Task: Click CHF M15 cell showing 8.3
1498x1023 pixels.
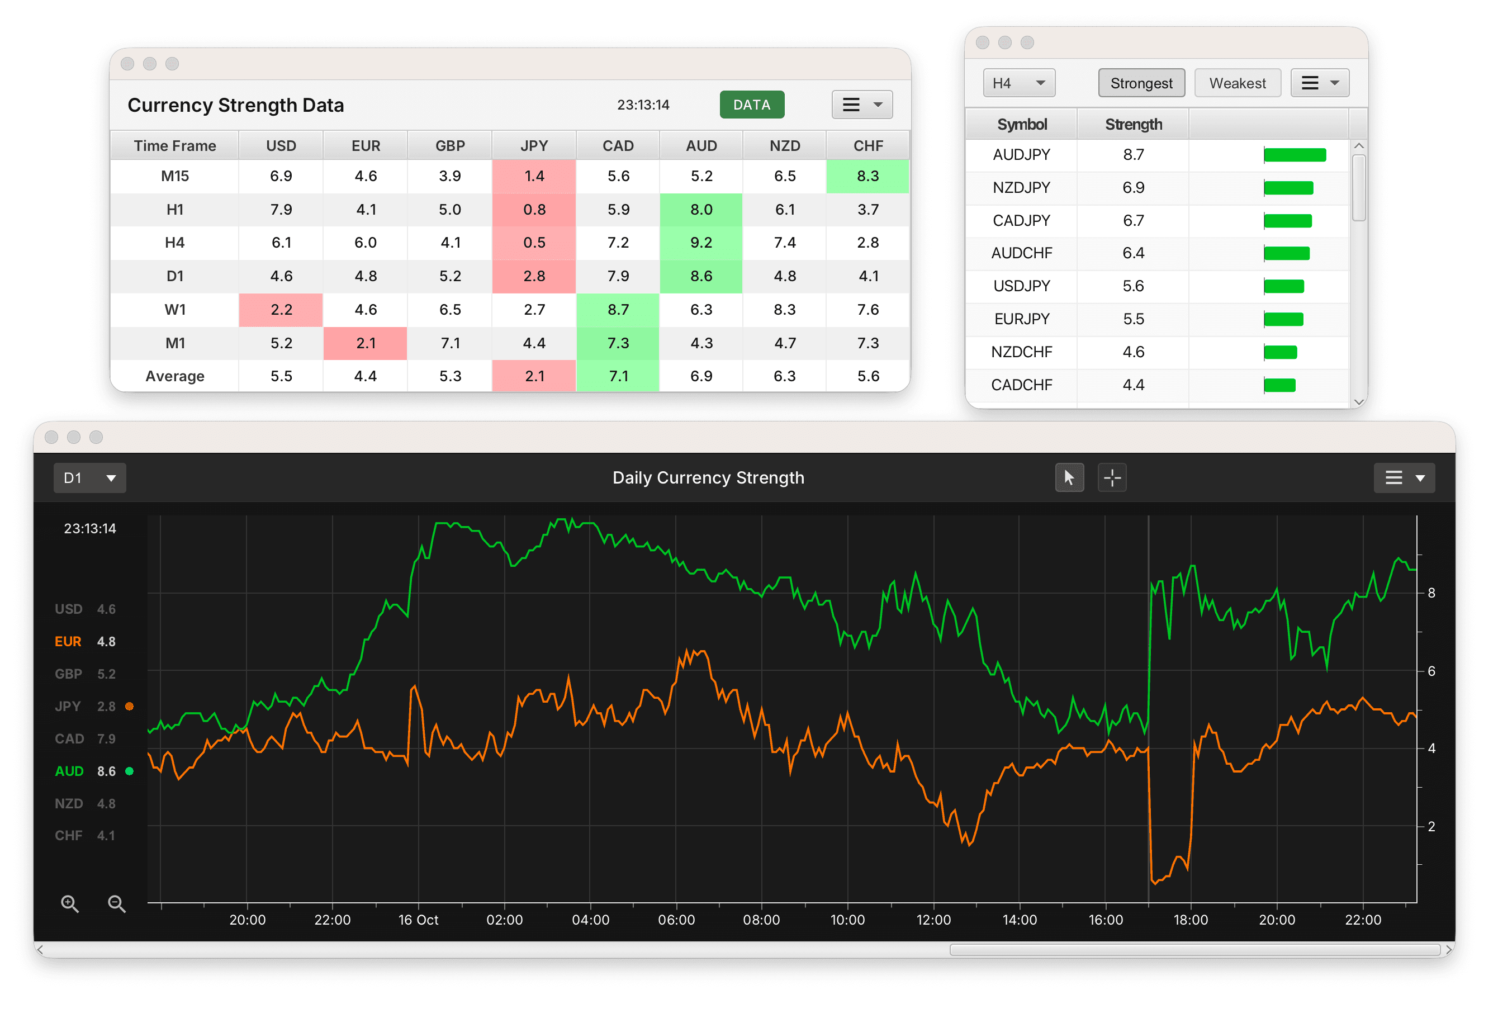Action: tap(867, 176)
